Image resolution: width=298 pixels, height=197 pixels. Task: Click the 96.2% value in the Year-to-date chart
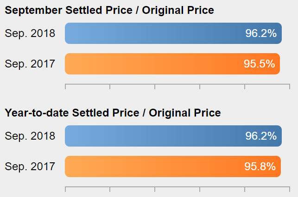[x=261, y=136]
